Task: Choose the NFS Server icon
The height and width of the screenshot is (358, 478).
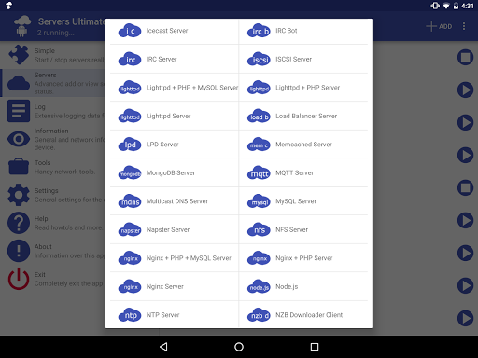Action: 259,229
